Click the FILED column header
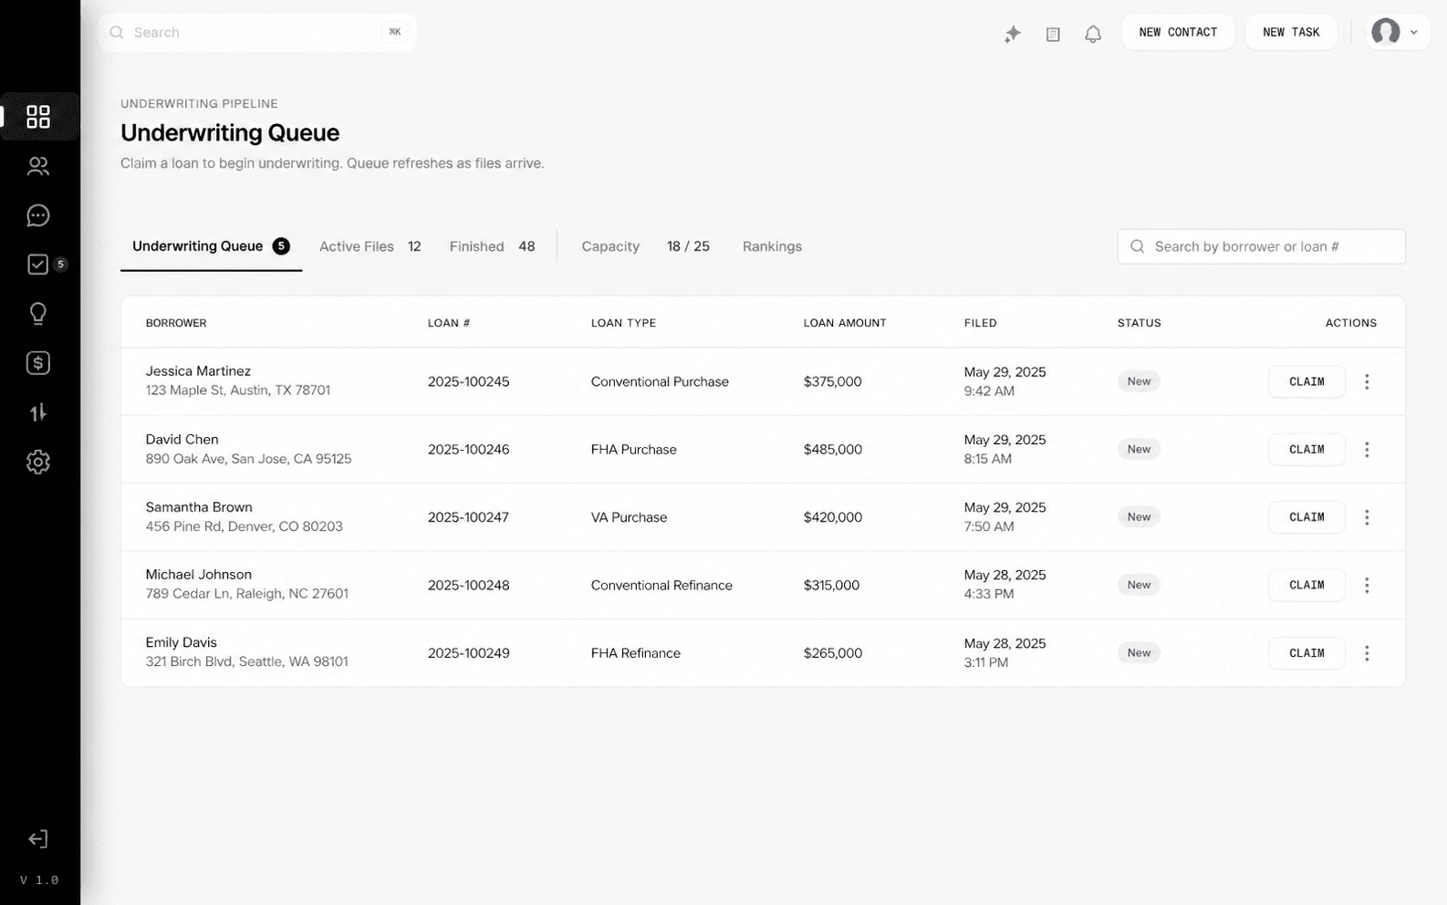 [981, 323]
